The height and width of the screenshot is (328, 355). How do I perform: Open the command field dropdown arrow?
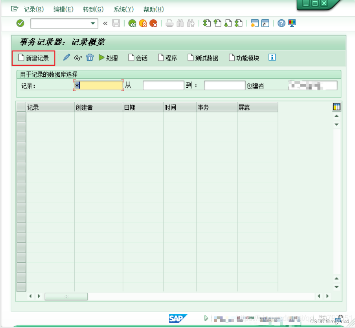(x=93, y=24)
